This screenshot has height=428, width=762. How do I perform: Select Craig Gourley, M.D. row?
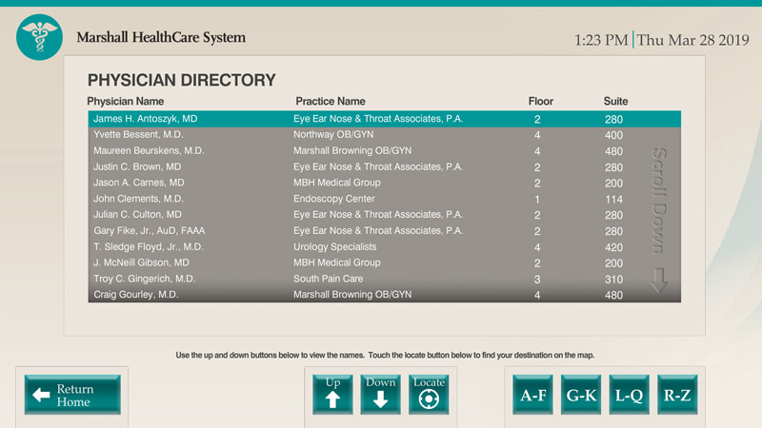[x=385, y=295]
